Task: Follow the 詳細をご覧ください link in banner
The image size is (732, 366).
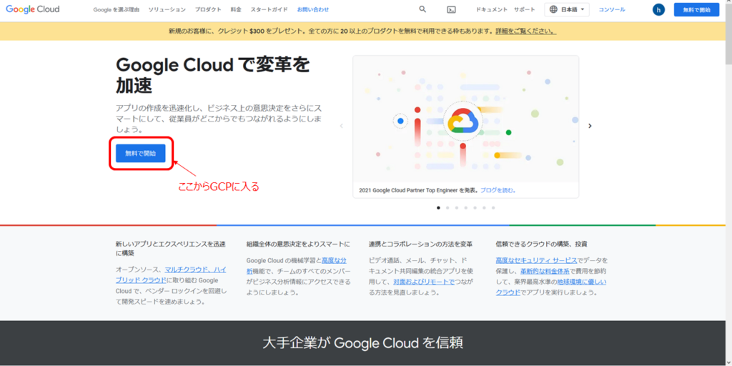Action: click(525, 31)
